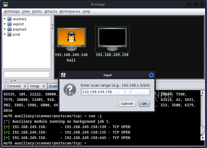Click up arrow on the horizontal split divider
The image size is (207, 148).
(12, 81)
